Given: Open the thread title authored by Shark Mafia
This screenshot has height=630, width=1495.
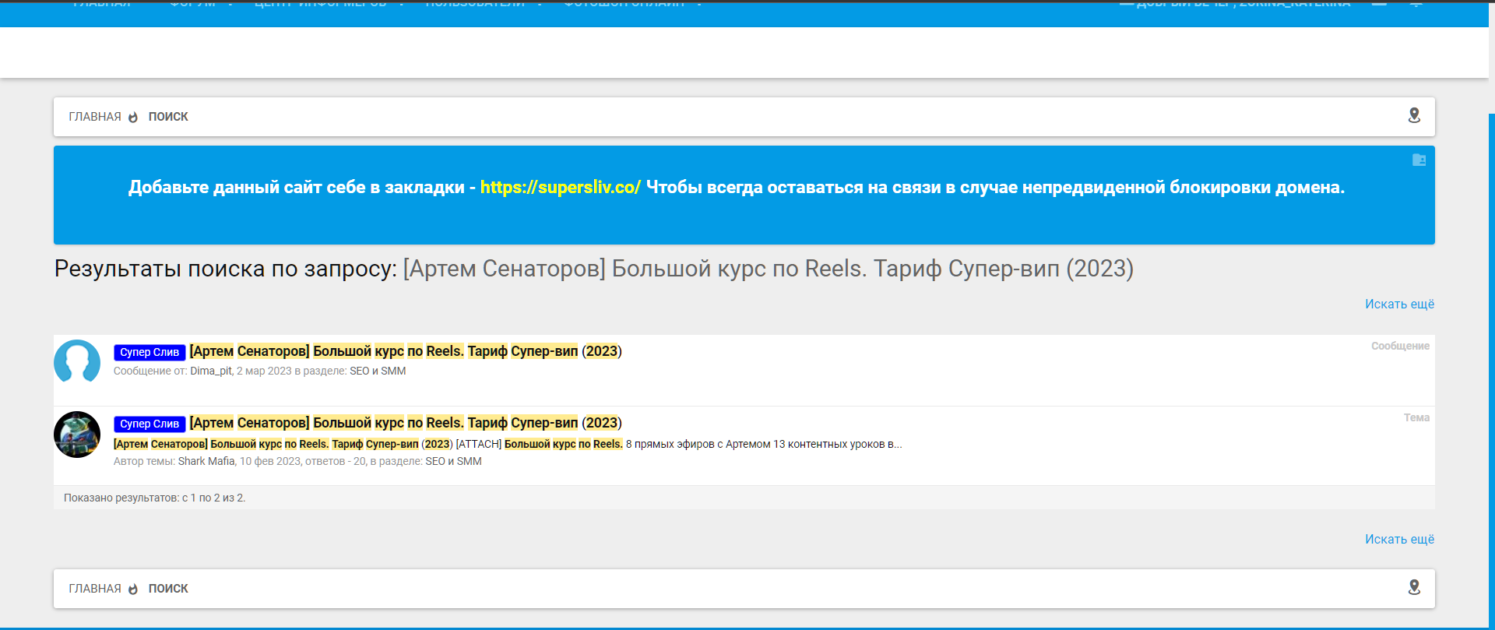Looking at the screenshot, I should pos(406,423).
